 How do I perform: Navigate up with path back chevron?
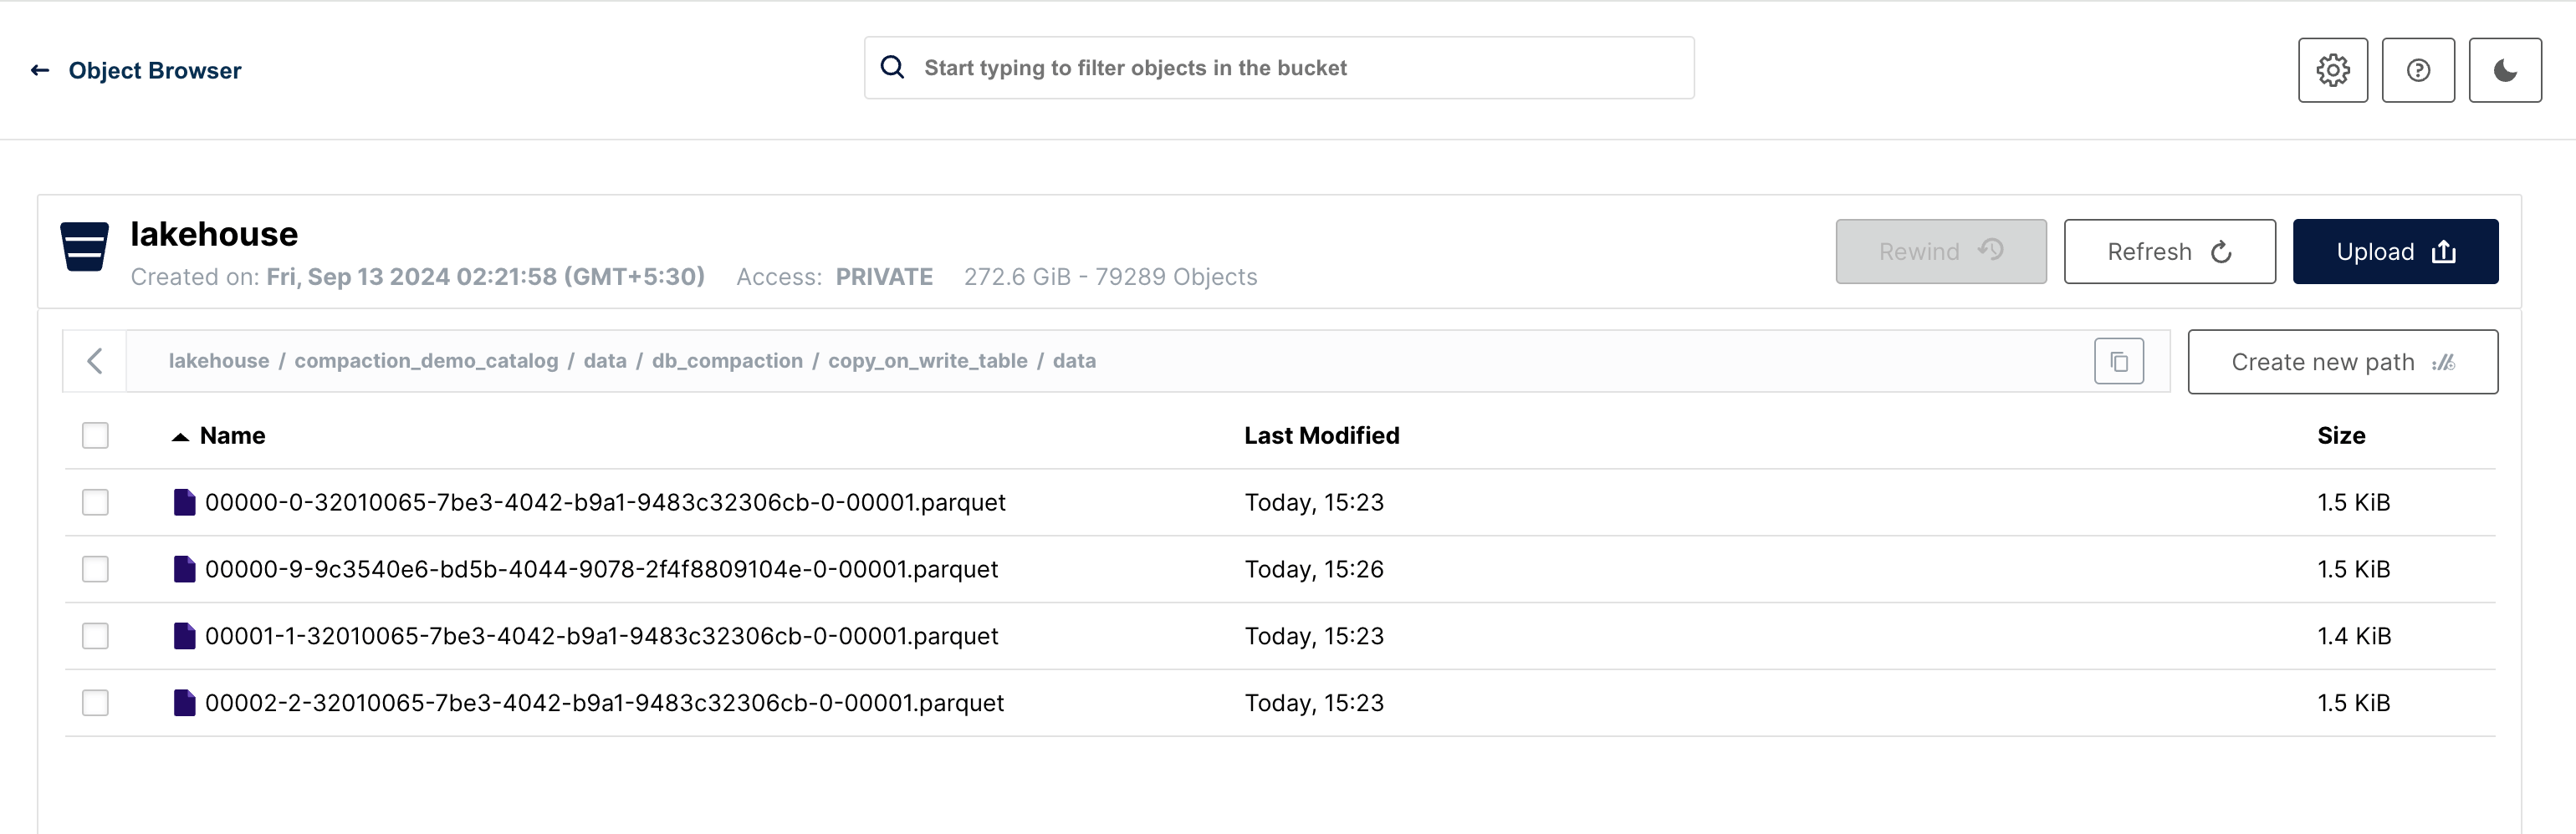pyautogui.click(x=95, y=360)
